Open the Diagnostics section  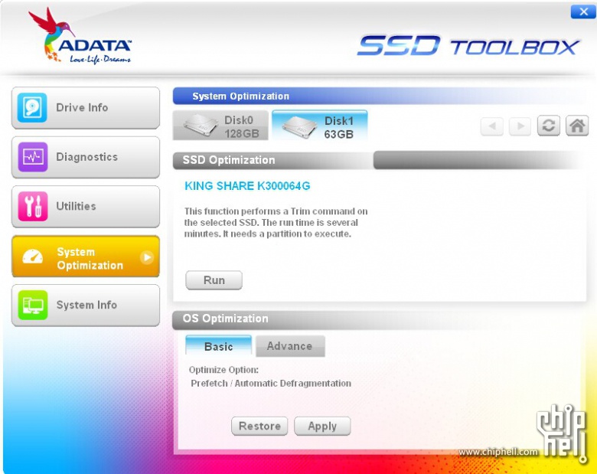click(86, 157)
